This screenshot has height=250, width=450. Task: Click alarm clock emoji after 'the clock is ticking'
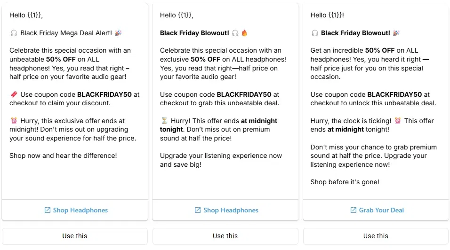click(398, 121)
